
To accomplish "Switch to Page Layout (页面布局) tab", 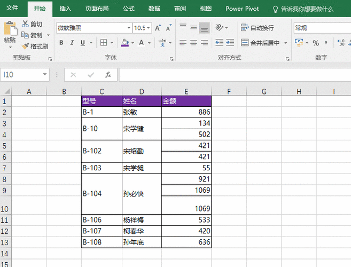I will point(97,9).
